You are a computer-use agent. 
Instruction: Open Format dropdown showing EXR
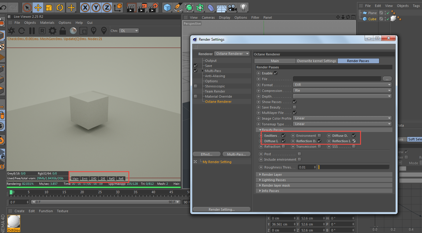click(342, 85)
